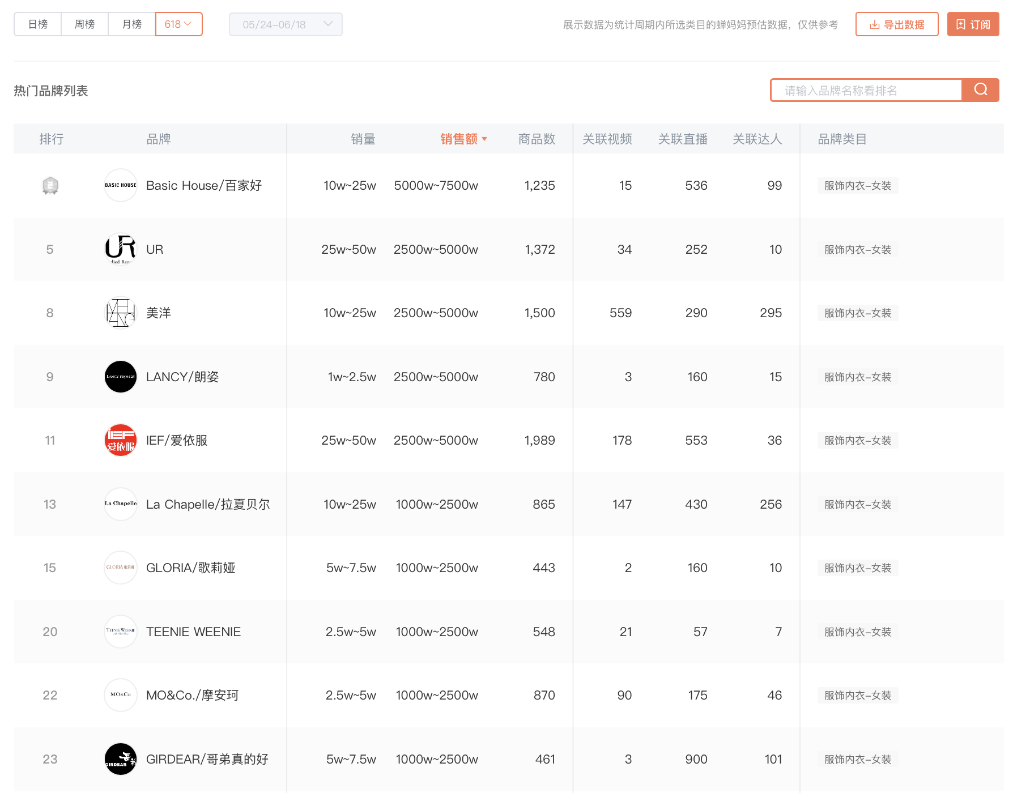
Task: Click the 销量 column header
Action: pyautogui.click(x=363, y=139)
